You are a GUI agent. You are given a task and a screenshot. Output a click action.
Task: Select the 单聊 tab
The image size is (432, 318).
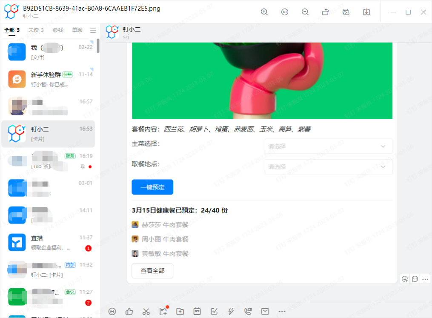[x=77, y=30]
